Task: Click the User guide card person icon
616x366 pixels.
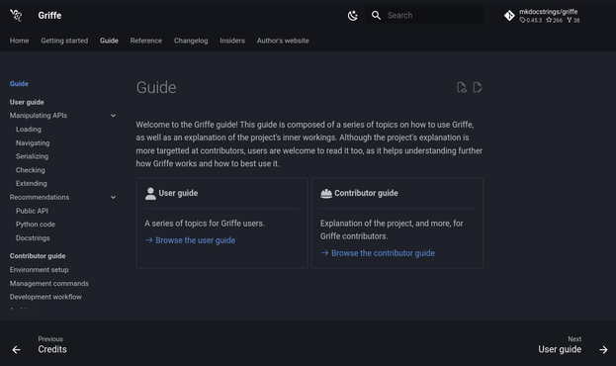Action: (x=150, y=194)
